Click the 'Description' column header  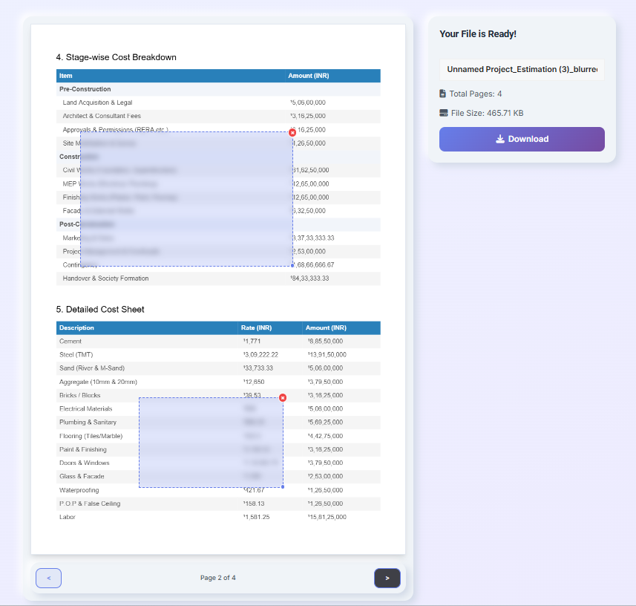click(76, 328)
